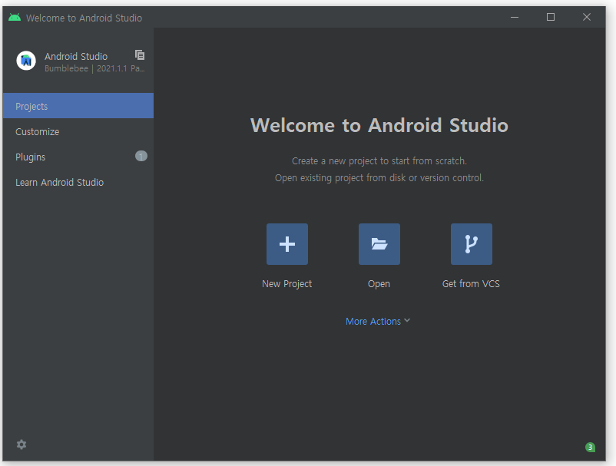
Task: Close the Welcome to Android Studio window
Action: [x=587, y=18]
